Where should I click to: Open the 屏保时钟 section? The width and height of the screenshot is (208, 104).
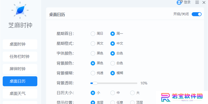click(x=20, y=69)
